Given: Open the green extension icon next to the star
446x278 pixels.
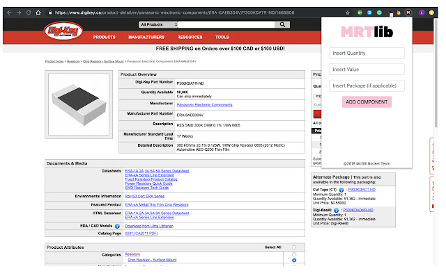Looking at the screenshot, I should (360, 13).
